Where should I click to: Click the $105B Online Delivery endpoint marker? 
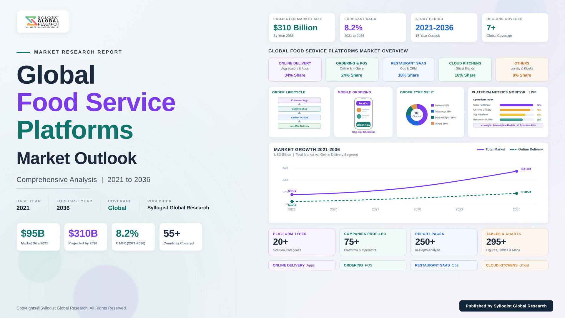pos(516,193)
